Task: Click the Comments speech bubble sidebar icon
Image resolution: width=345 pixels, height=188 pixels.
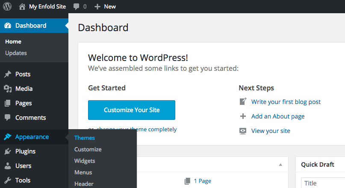Action: (7, 118)
